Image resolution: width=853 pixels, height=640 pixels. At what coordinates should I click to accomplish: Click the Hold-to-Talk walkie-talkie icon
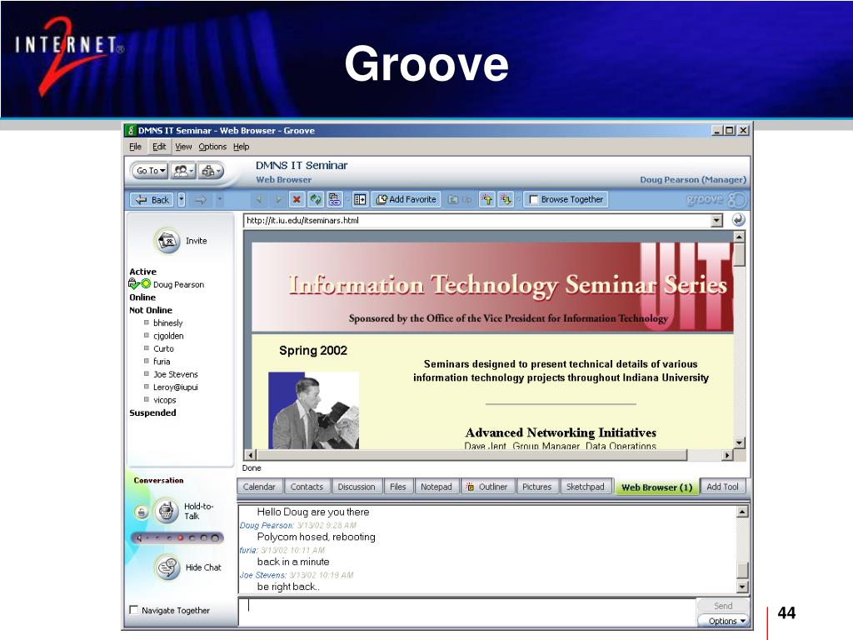[x=166, y=511]
